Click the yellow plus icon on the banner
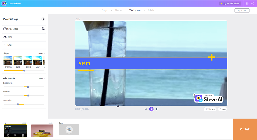Viewport: 257px width, 140px height. click(x=211, y=57)
